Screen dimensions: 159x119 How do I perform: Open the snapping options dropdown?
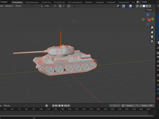tap(64, 6)
